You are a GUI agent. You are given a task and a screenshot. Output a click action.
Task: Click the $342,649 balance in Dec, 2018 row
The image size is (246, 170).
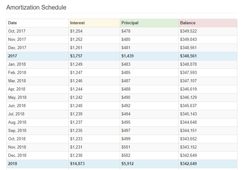pos(188,155)
